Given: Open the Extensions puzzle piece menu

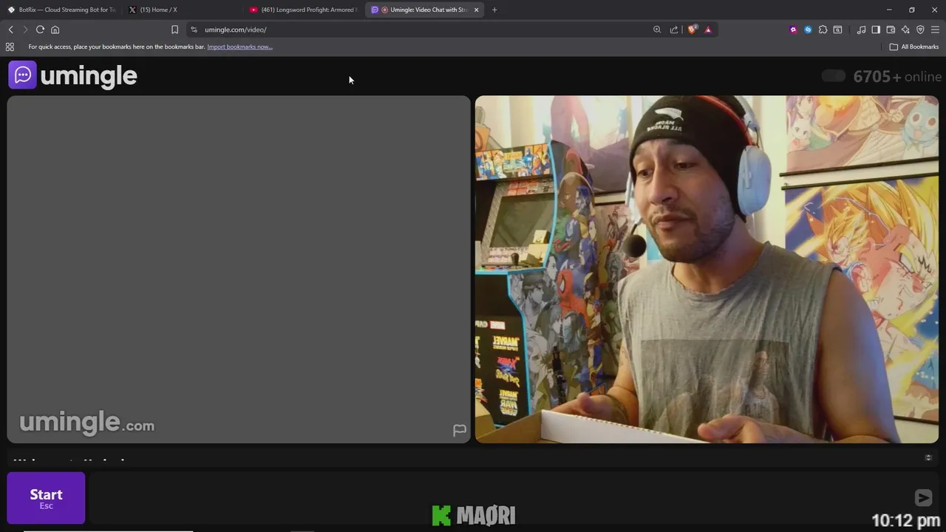Looking at the screenshot, I should [x=823, y=30].
